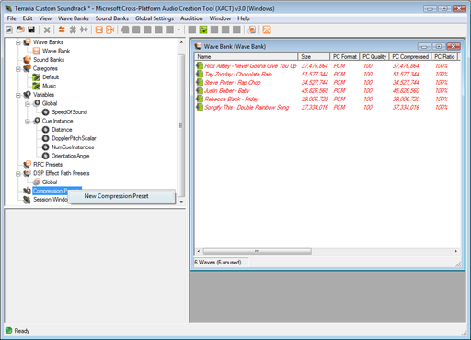This screenshot has width=471, height=340.
Task: Open the View menu
Action: pos(45,18)
